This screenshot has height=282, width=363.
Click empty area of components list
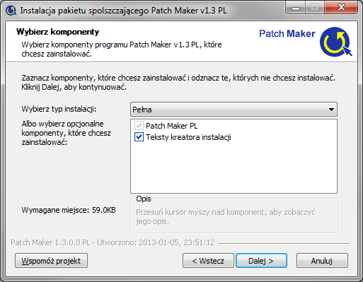(x=234, y=168)
